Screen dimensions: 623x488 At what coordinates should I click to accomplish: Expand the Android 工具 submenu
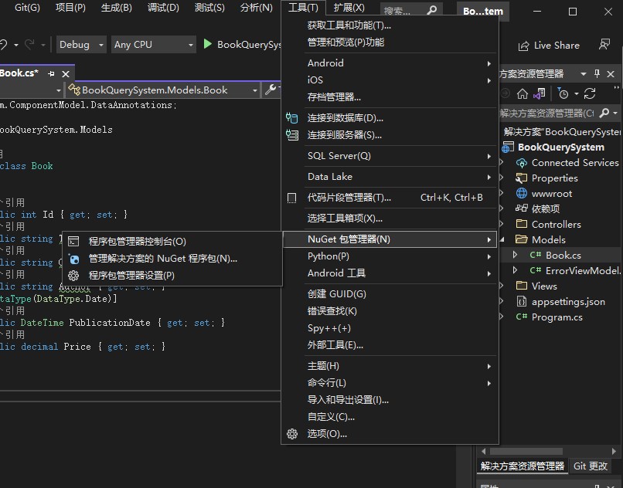(390, 273)
